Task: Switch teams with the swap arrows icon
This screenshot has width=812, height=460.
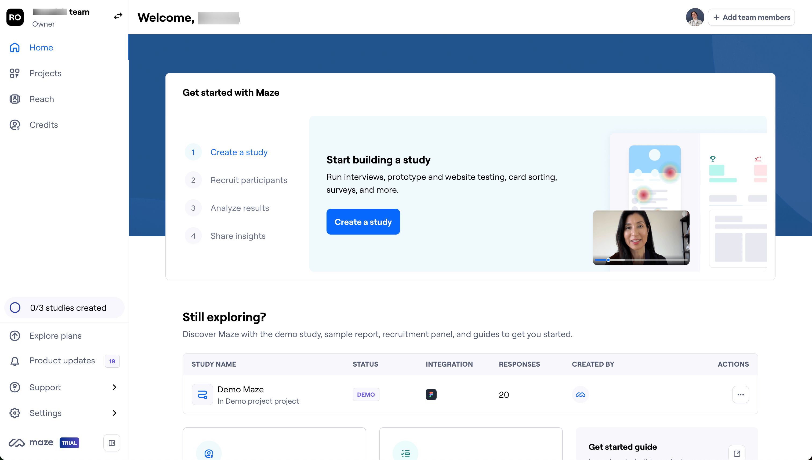Action: (118, 16)
